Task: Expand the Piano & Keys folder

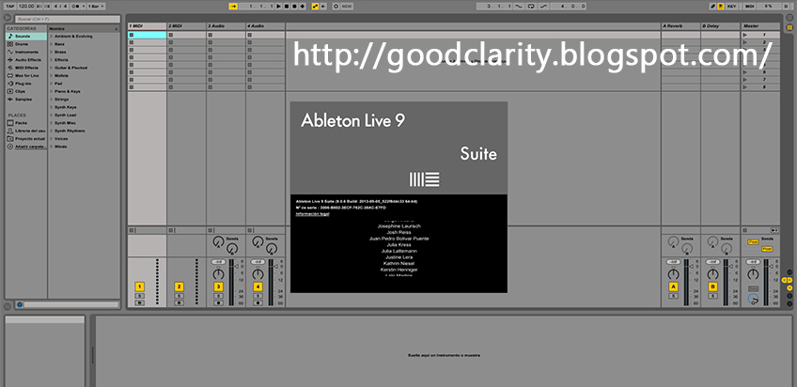Action: [x=52, y=91]
